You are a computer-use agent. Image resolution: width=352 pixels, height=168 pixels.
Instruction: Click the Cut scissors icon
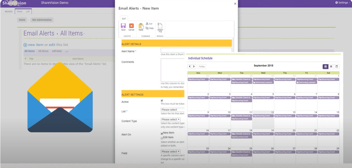point(147,24)
